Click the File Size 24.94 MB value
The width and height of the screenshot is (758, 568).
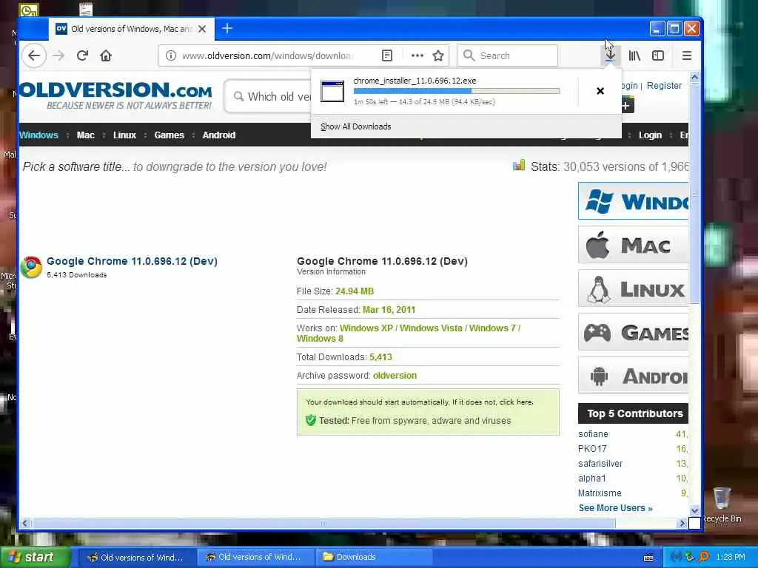(355, 291)
